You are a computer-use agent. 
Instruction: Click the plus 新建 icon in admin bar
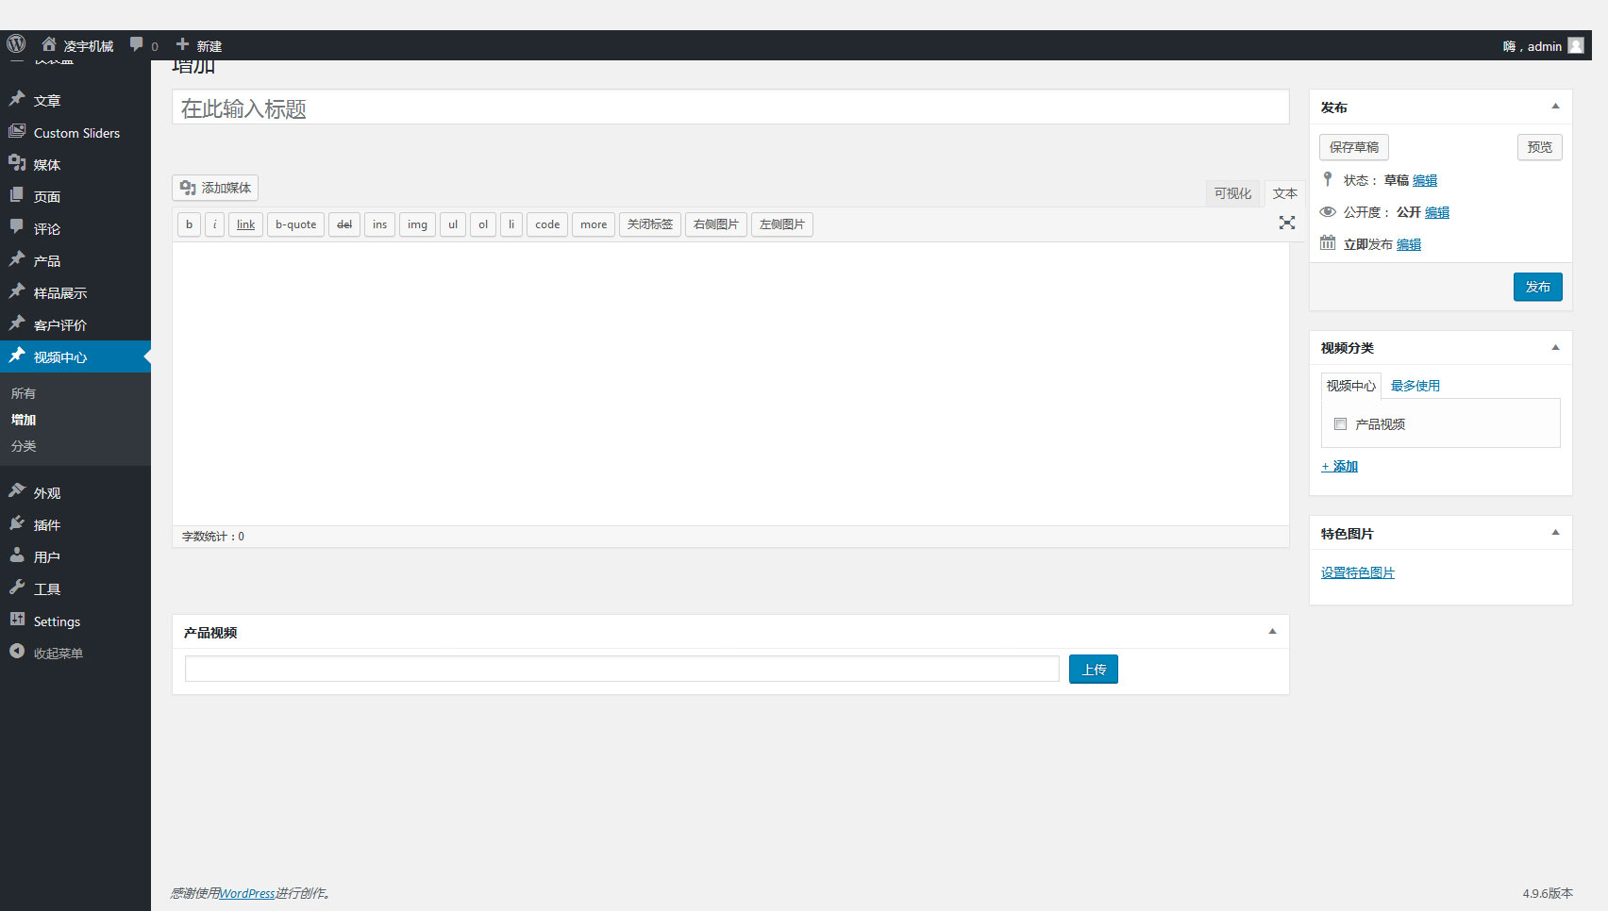(x=183, y=44)
